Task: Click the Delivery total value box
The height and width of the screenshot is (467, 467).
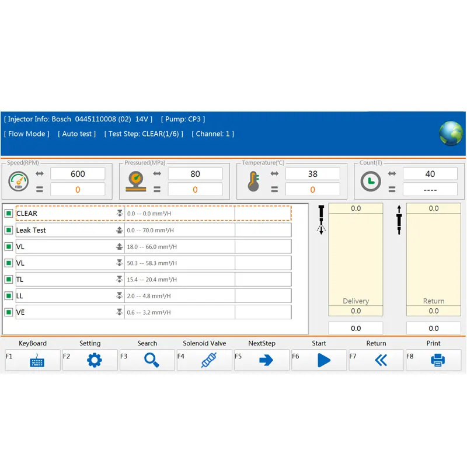Action: (356, 328)
